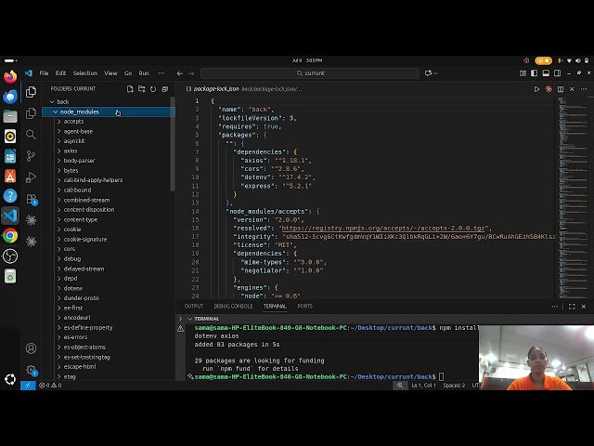Image resolution: width=594 pixels, height=446 pixels.
Task: Launch Firefox from the dock
Action: (10, 76)
